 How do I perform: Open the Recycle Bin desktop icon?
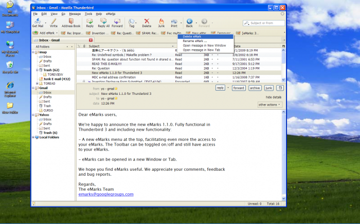10,65
